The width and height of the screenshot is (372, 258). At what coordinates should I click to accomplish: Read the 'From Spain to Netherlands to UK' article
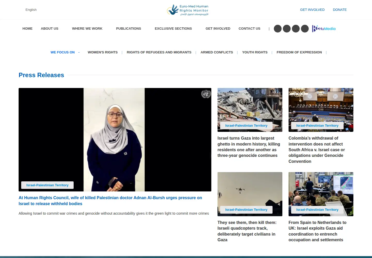tap(317, 231)
